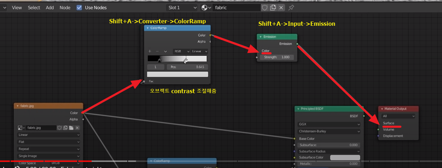Click the Emission Strength input socket
Viewport: 442px width, 168px height.
click(x=257, y=57)
